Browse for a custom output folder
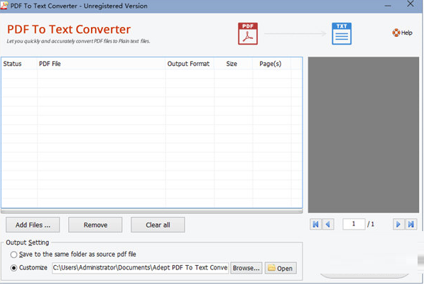The height and width of the screenshot is (285, 424). [x=246, y=268]
